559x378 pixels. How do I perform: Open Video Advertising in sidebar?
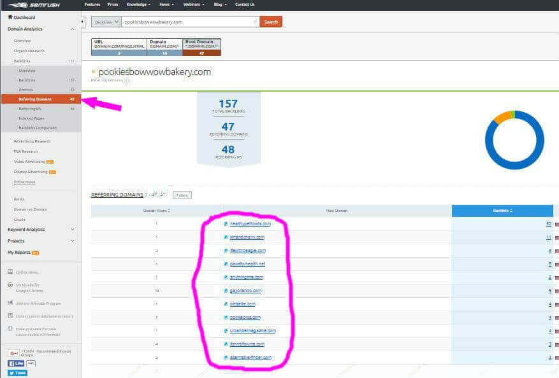pos(29,162)
